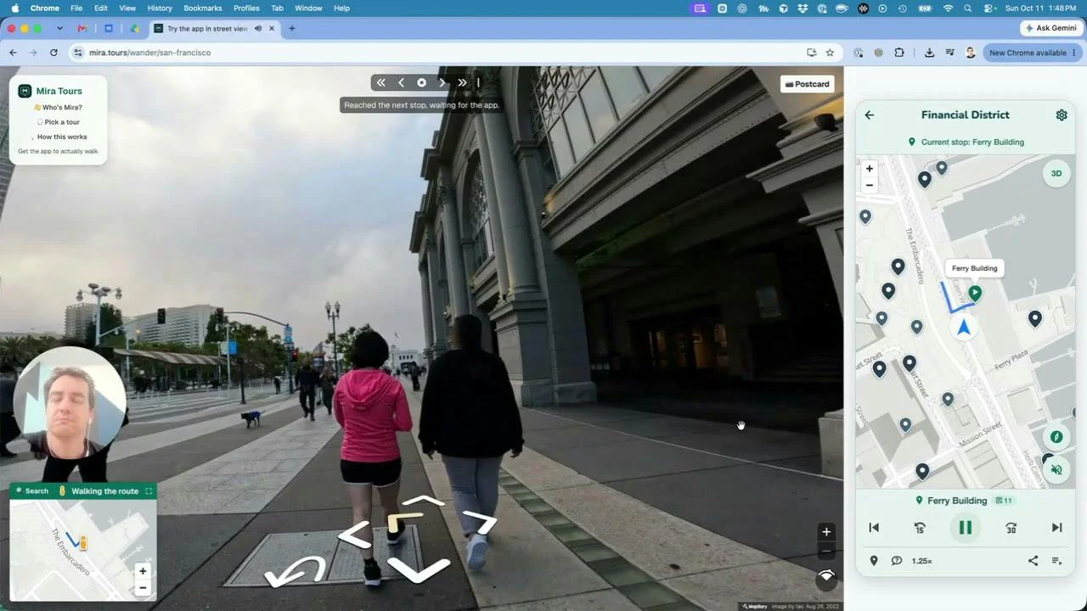Pause the tour audio playback

tap(965, 528)
